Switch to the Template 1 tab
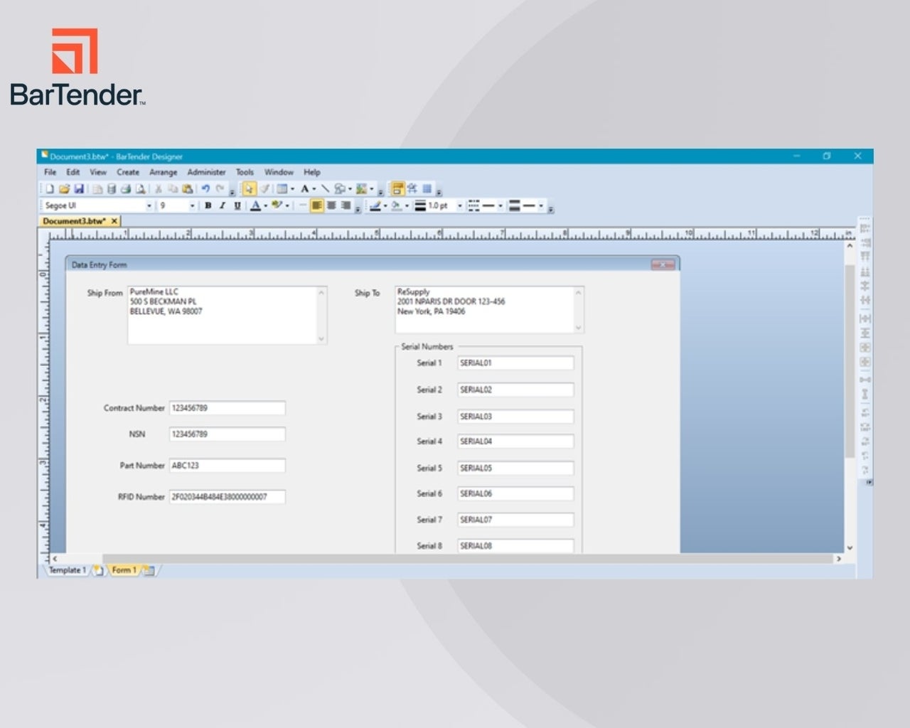The width and height of the screenshot is (910, 728). coord(67,570)
